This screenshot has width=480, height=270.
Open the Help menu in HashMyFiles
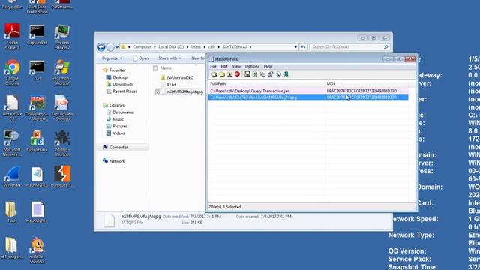click(x=268, y=66)
